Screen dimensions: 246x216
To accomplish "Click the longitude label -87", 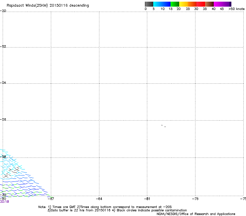I will (51, 199).
